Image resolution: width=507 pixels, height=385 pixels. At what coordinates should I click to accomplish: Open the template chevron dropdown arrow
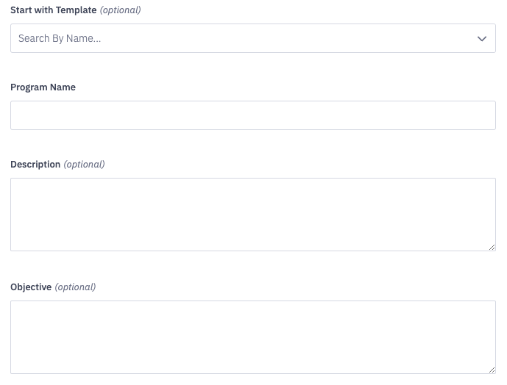482,39
